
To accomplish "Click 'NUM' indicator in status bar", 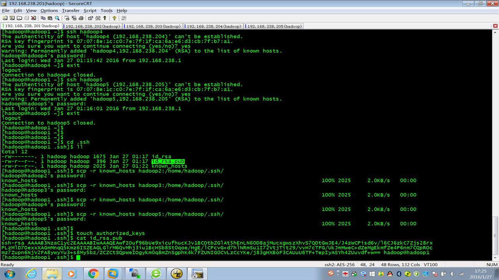I will point(492,264).
